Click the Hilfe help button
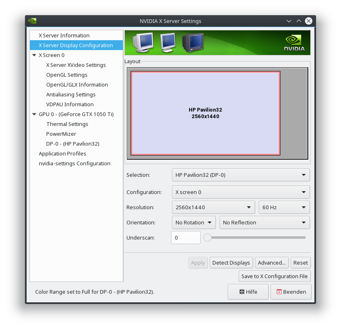This screenshot has width=341, height=329. pos(248,292)
